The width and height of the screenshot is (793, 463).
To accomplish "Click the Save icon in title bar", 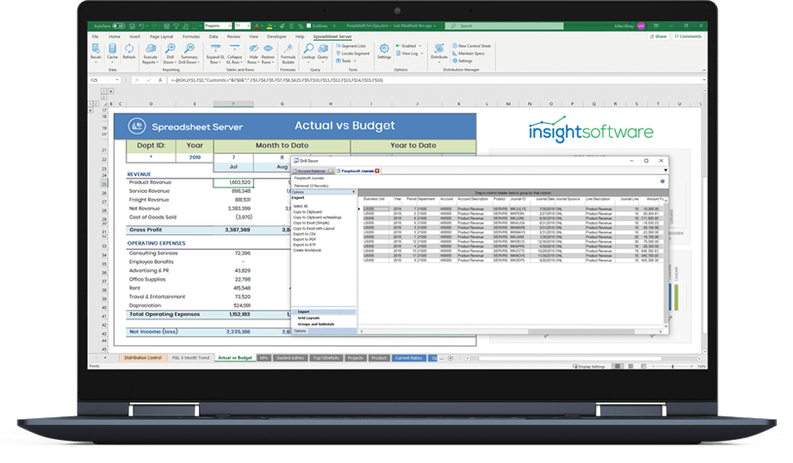I will coord(132,26).
